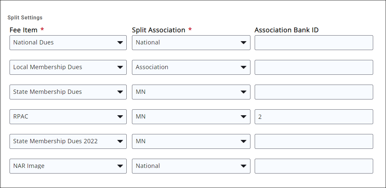Open National split dropdown for NAR Image
Image resolution: width=386 pixels, height=188 pixels.
point(191,166)
